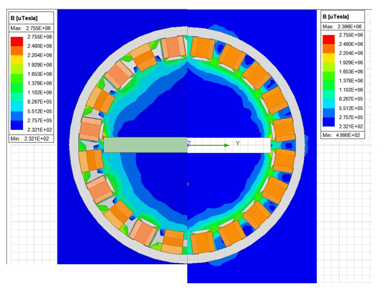This screenshot has height=293, width=388.
Task: Select the green rectangular bar in the rotor
Action: coord(146,145)
